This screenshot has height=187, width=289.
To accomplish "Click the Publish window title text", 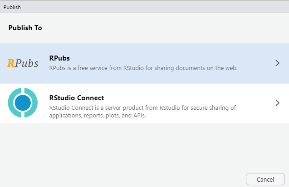I will [12, 7].
